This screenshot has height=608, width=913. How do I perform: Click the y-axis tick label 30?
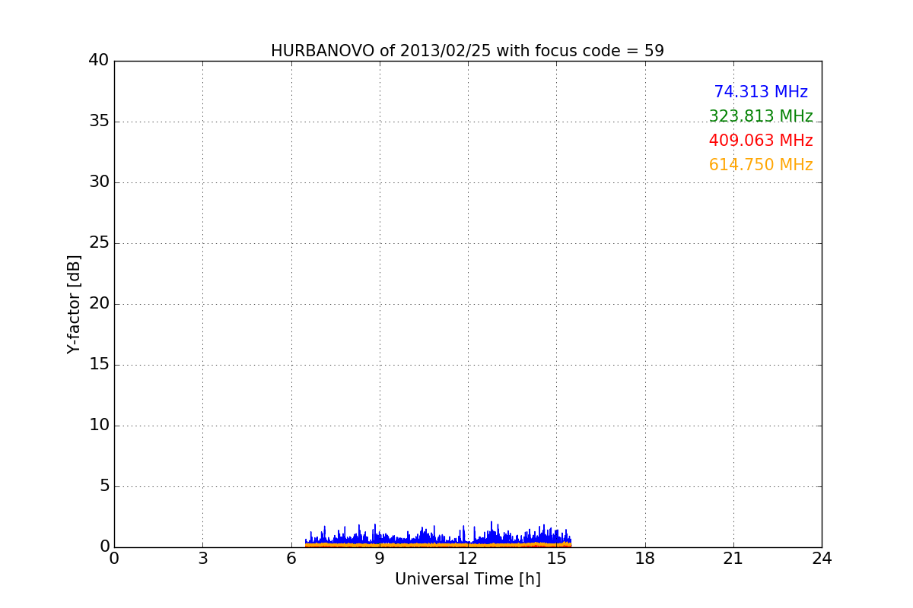pos(99,182)
